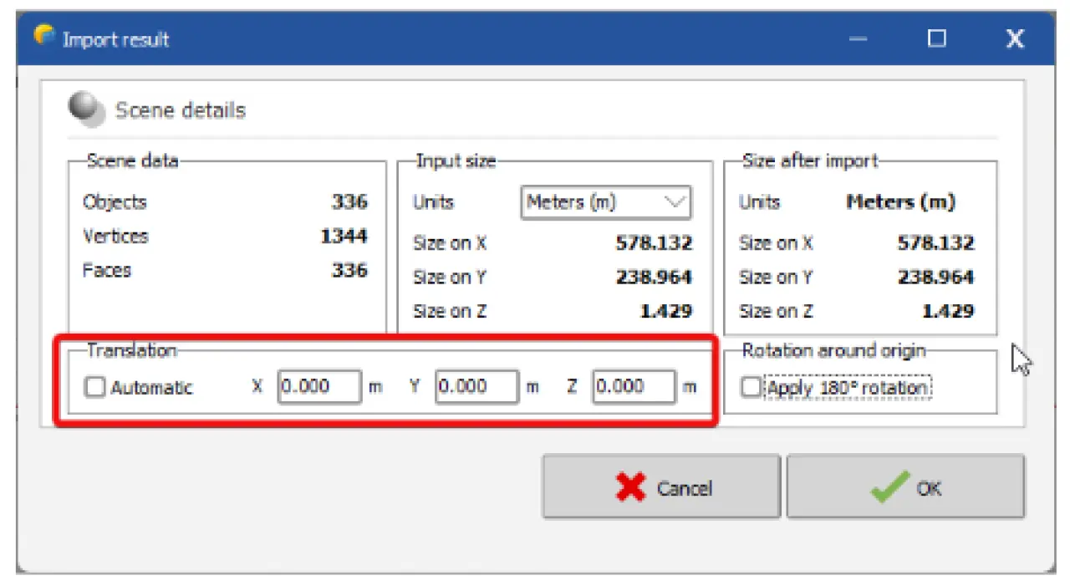Focus the Y translation input field

[x=476, y=387]
